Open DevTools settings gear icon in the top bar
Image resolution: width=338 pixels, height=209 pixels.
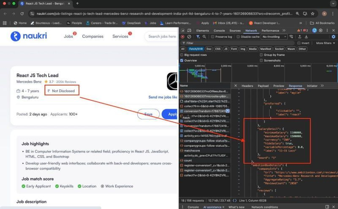coord(321,30)
